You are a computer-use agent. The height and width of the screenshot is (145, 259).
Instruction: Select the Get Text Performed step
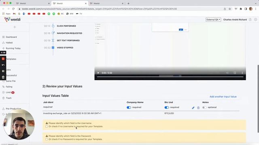coord(68,40)
